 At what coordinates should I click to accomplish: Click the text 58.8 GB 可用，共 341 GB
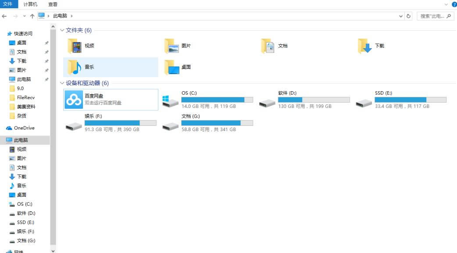[209, 129]
